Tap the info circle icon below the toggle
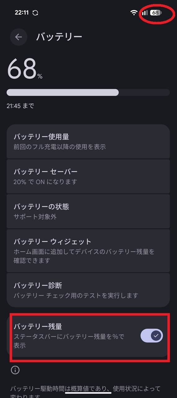177x398 pixels. tap(15, 370)
